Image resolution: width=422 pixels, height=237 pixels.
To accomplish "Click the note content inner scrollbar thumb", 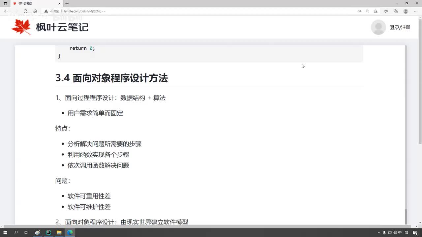I will [x=406, y=217].
